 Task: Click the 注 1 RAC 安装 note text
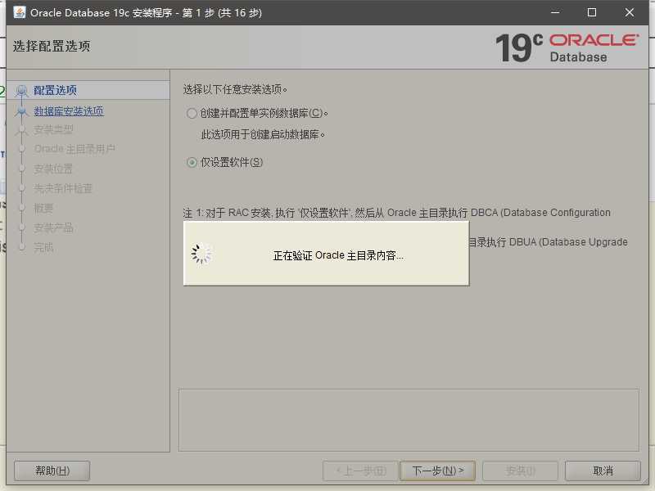[x=396, y=213]
